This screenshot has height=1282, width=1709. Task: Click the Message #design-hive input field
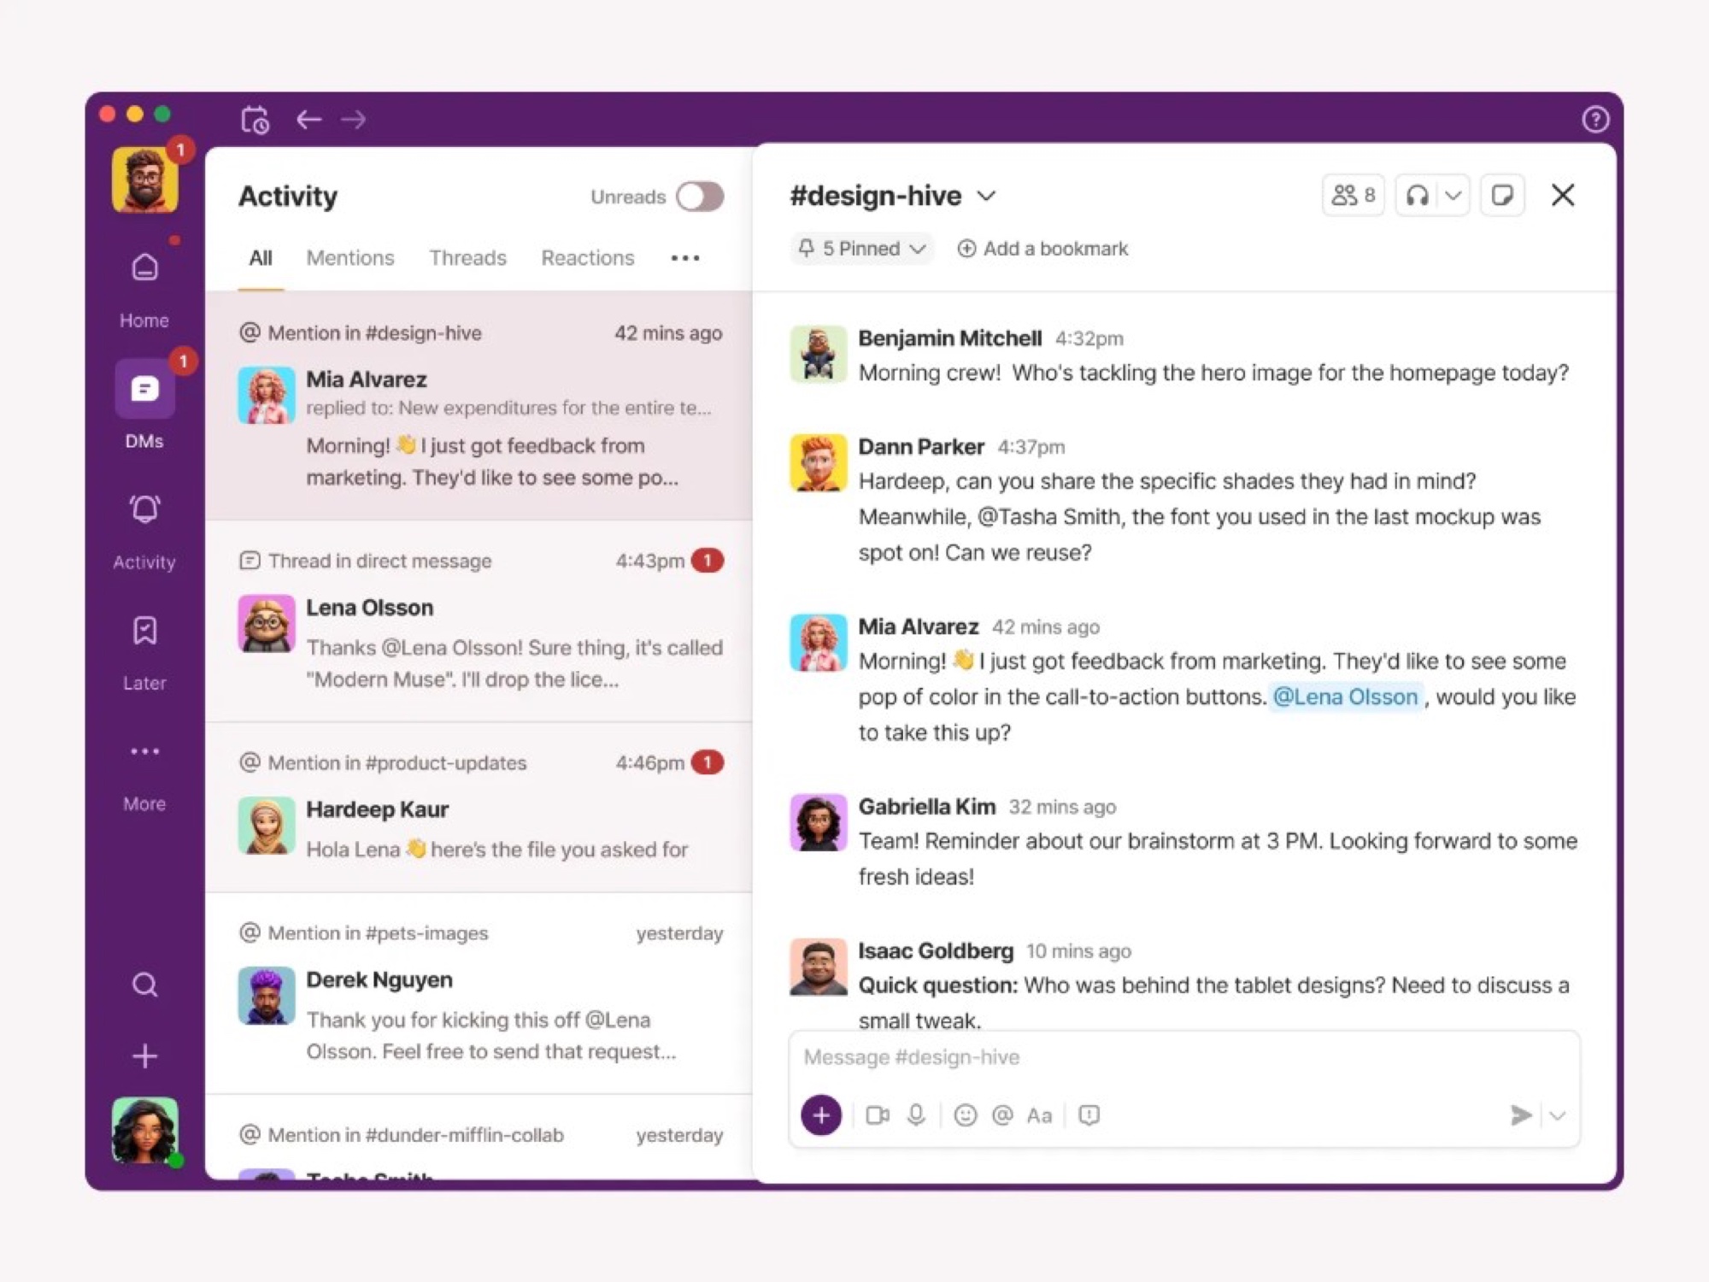pos(1183,1057)
